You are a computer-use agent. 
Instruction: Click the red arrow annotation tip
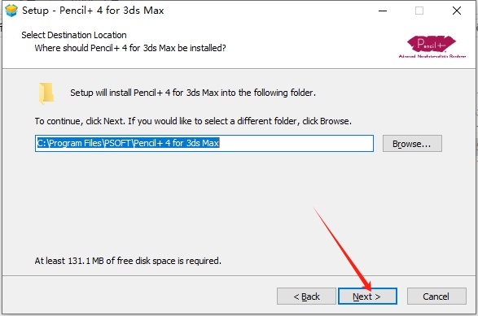pyautogui.click(x=369, y=288)
